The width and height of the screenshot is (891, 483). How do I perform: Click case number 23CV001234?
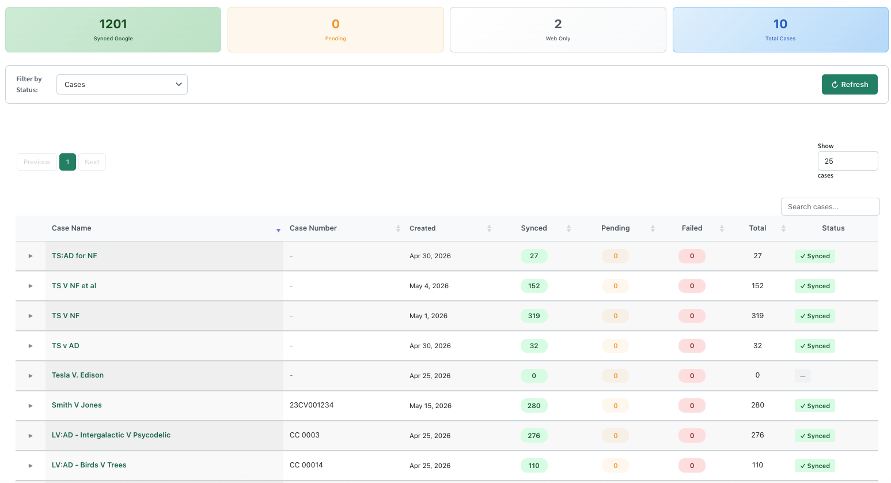click(x=312, y=405)
